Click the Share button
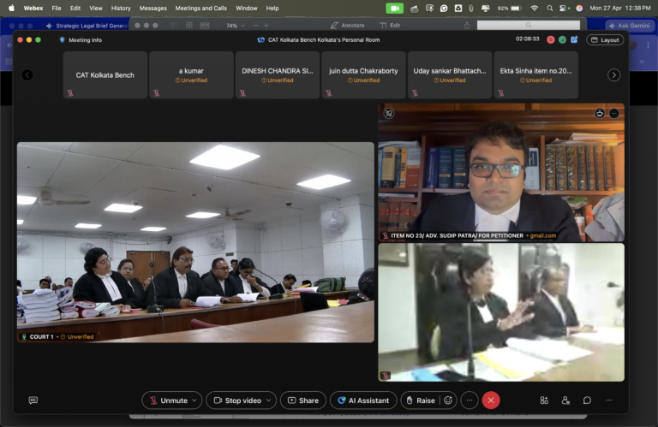Viewport: 658px width, 427px height. click(302, 400)
